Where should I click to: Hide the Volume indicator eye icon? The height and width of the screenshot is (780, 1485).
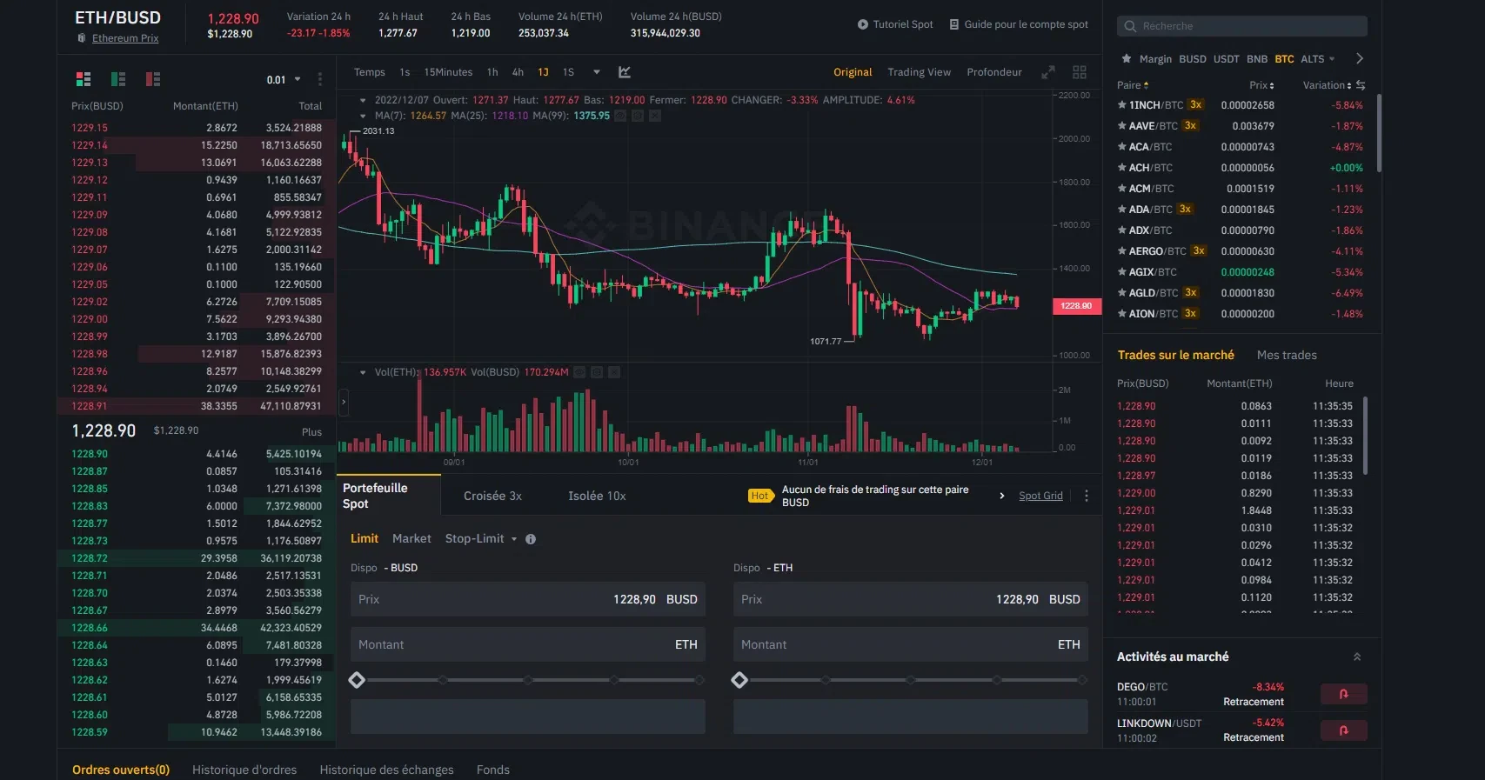(x=579, y=372)
